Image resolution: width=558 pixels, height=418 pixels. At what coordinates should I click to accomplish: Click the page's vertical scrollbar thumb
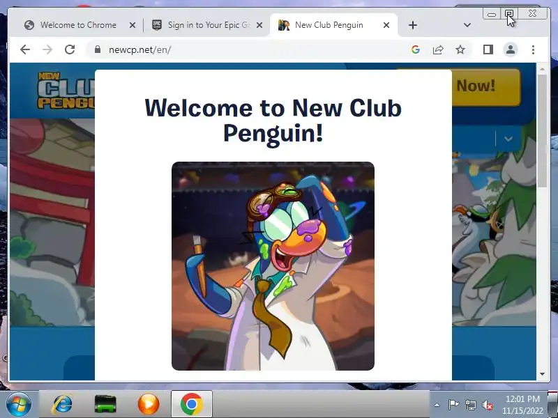pos(542,130)
